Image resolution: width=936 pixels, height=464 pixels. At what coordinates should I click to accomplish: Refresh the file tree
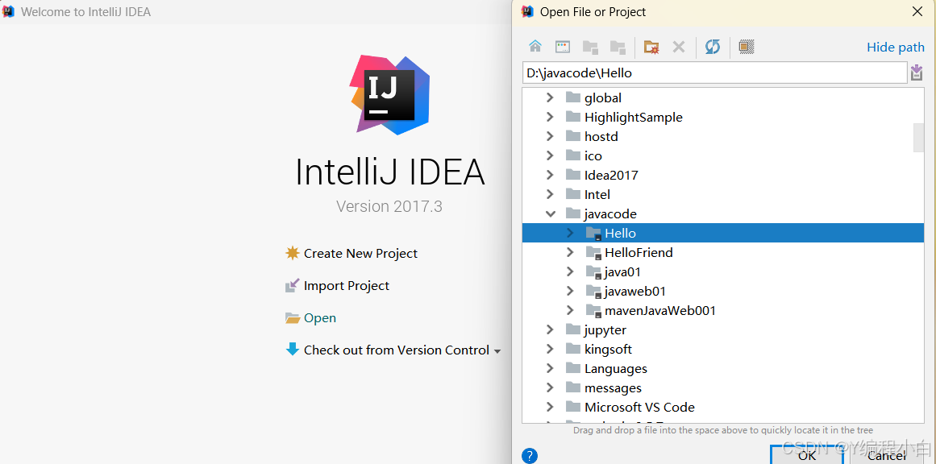713,47
